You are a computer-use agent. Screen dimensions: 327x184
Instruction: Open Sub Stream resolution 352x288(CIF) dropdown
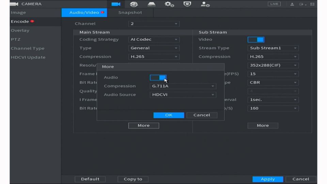(273, 65)
